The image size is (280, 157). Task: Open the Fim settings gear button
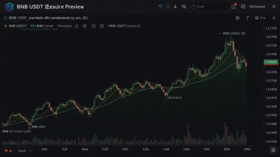(260, 18)
